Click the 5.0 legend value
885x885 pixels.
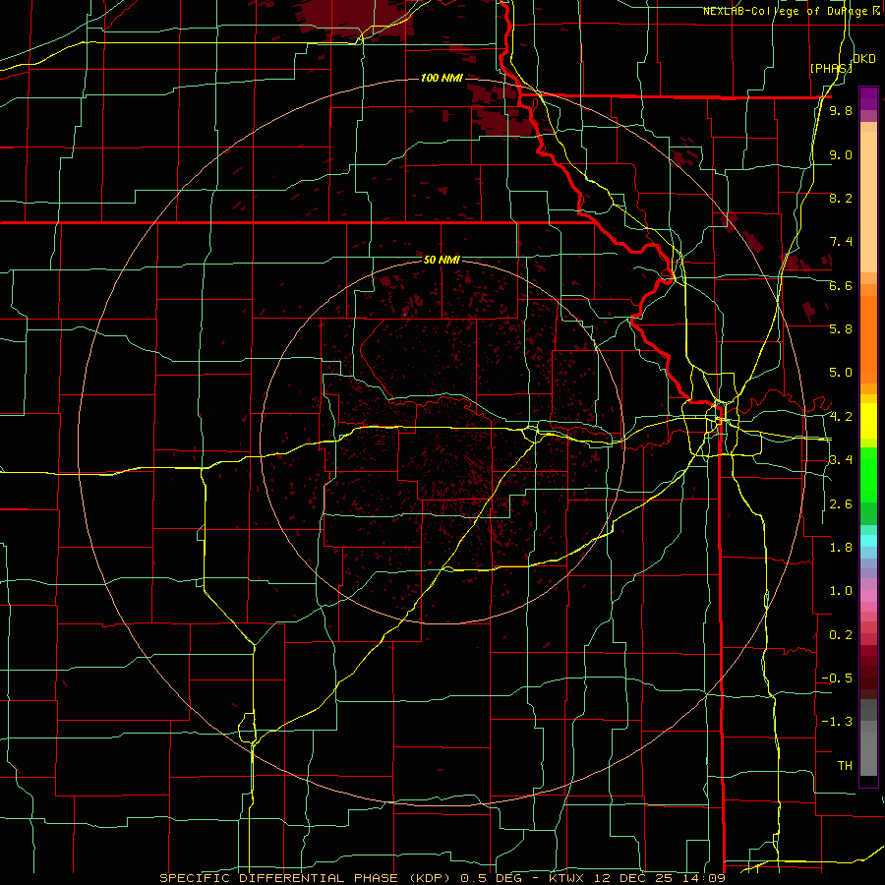pyautogui.click(x=841, y=373)
